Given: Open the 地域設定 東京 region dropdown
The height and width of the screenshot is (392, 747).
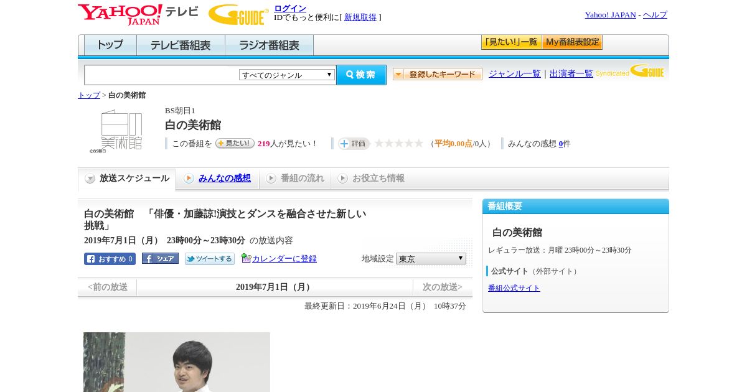Looking at the screenshot, I should click(431, 258).
